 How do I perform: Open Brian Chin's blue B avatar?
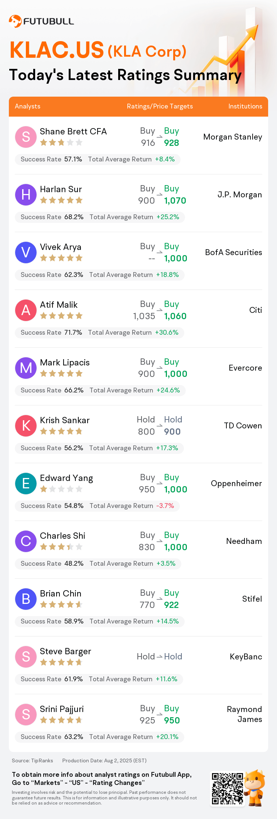(26, 599)
